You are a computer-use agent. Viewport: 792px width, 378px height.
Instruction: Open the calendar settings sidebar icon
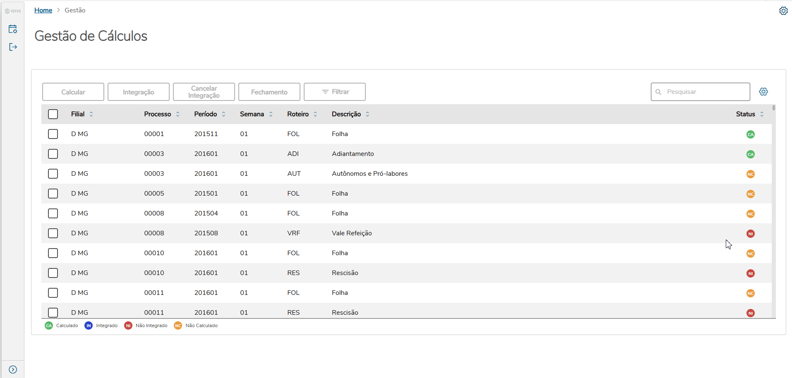tap(13, 29)
